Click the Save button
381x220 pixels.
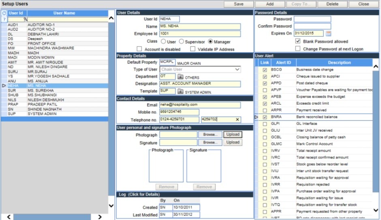(239, 4)
